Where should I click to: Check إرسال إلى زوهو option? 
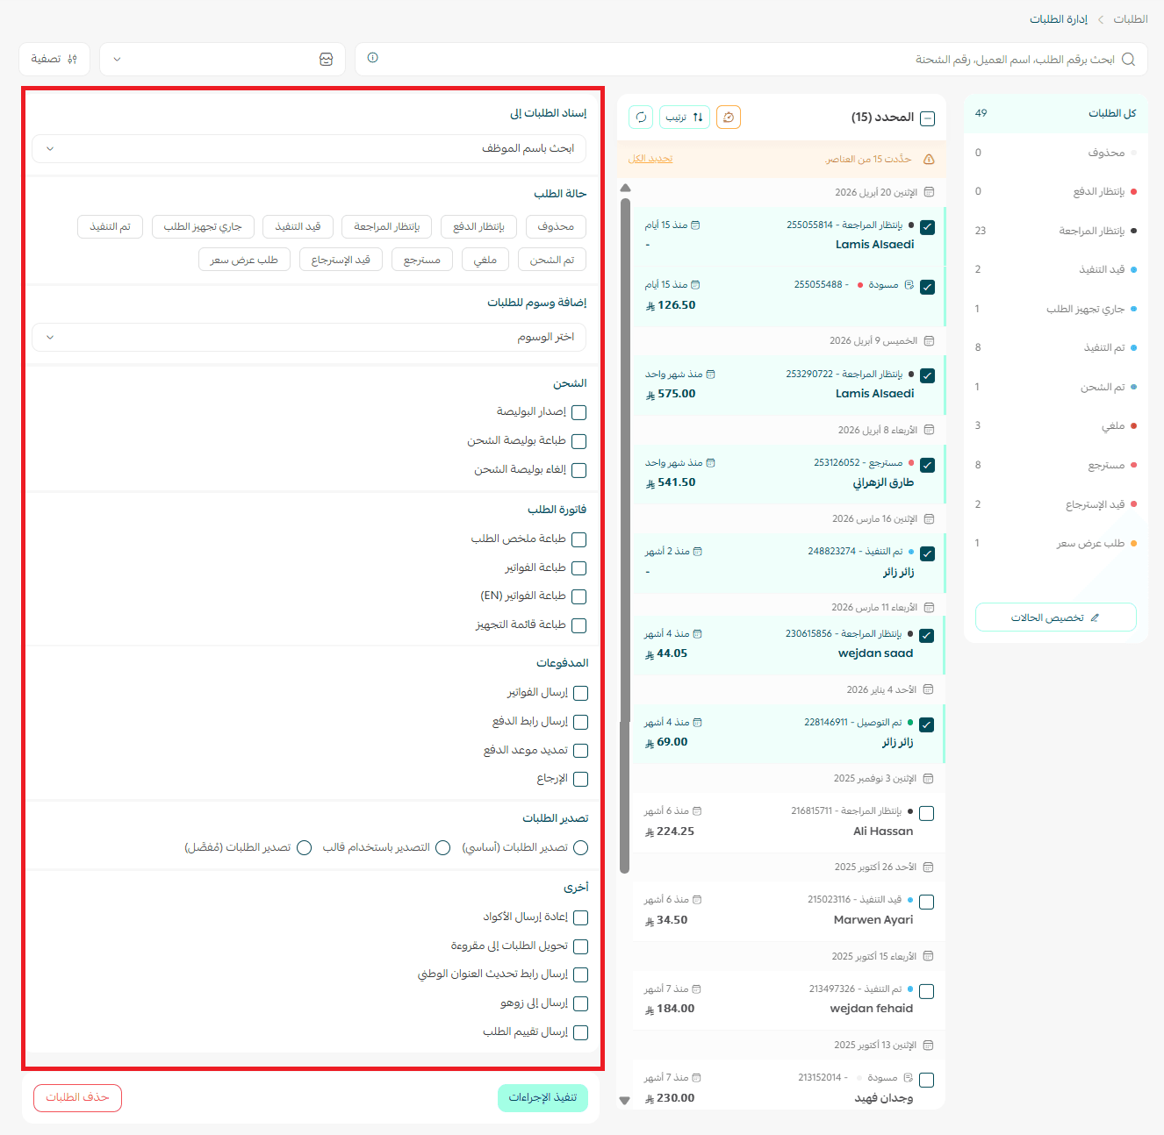click(x=580, y=1003)
